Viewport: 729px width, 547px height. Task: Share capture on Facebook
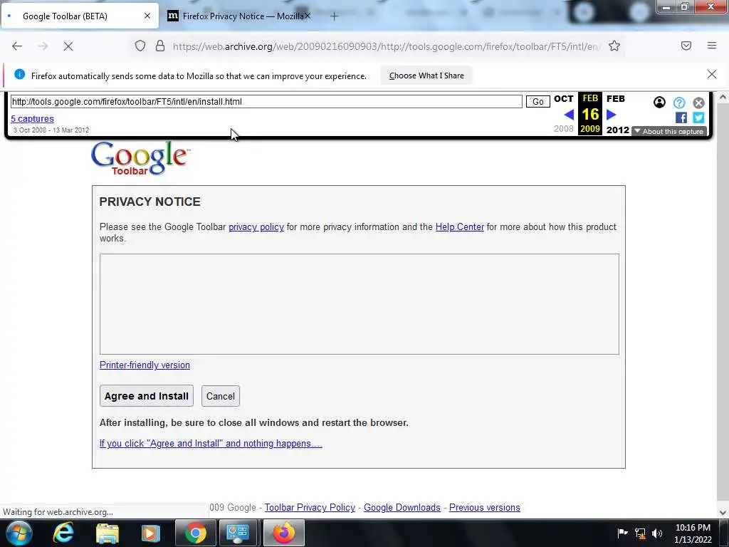tap(681, 118)
